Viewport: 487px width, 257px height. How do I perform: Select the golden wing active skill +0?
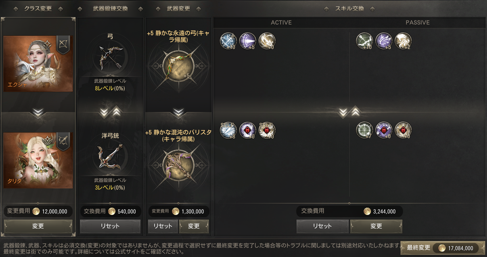[267, 41]
